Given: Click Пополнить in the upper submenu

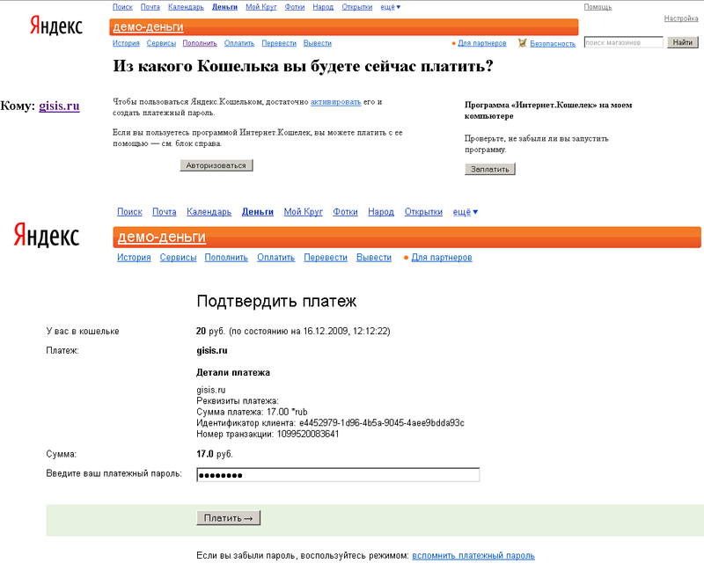Looking at the screenshot, I should click(200, 43).
